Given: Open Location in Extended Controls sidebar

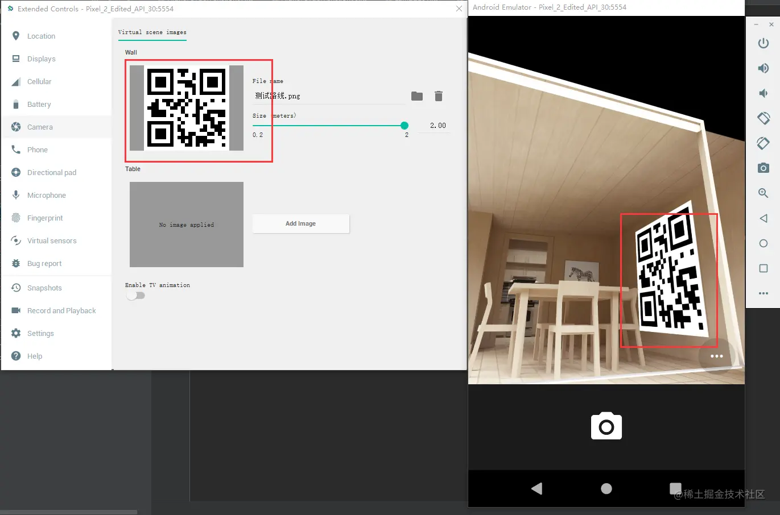Looking at the screenshot, I should tap(56, 36).
